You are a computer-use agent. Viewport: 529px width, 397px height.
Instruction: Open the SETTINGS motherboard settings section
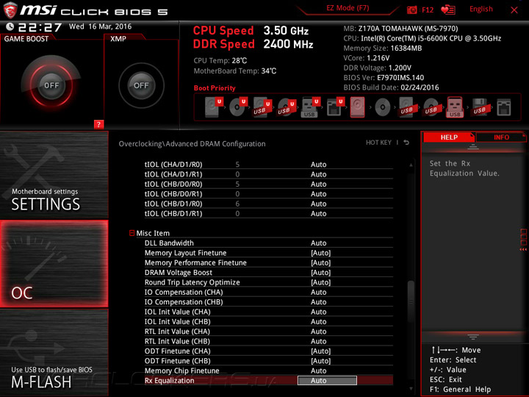click(54, 175)
